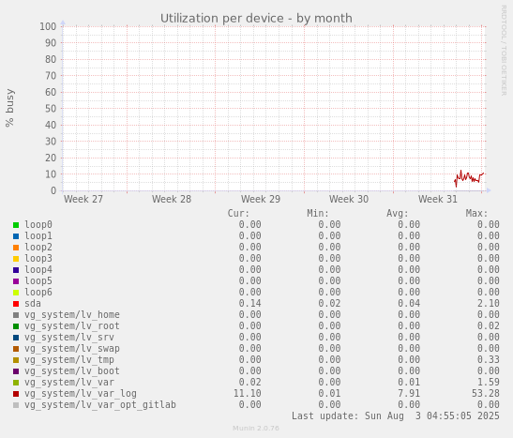Click the Avg: column header

pyautogui.click(x=398, y=213)
